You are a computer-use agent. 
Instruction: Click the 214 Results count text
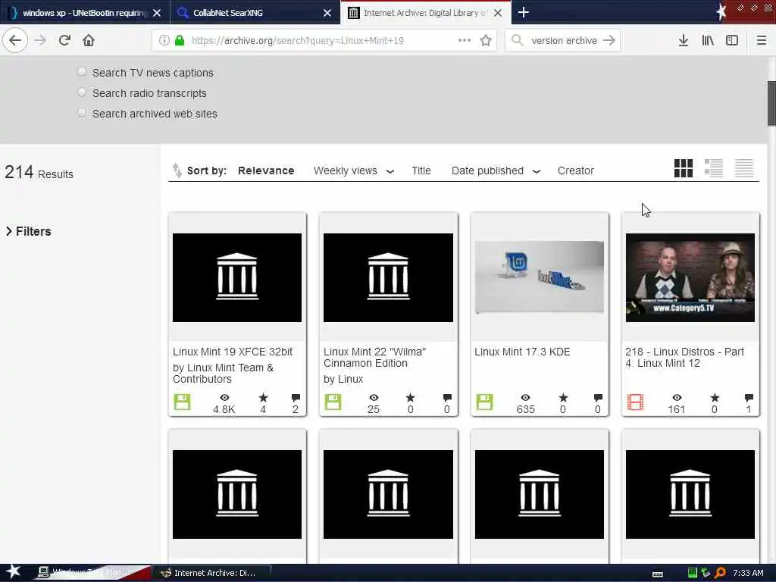pos(39,172)
